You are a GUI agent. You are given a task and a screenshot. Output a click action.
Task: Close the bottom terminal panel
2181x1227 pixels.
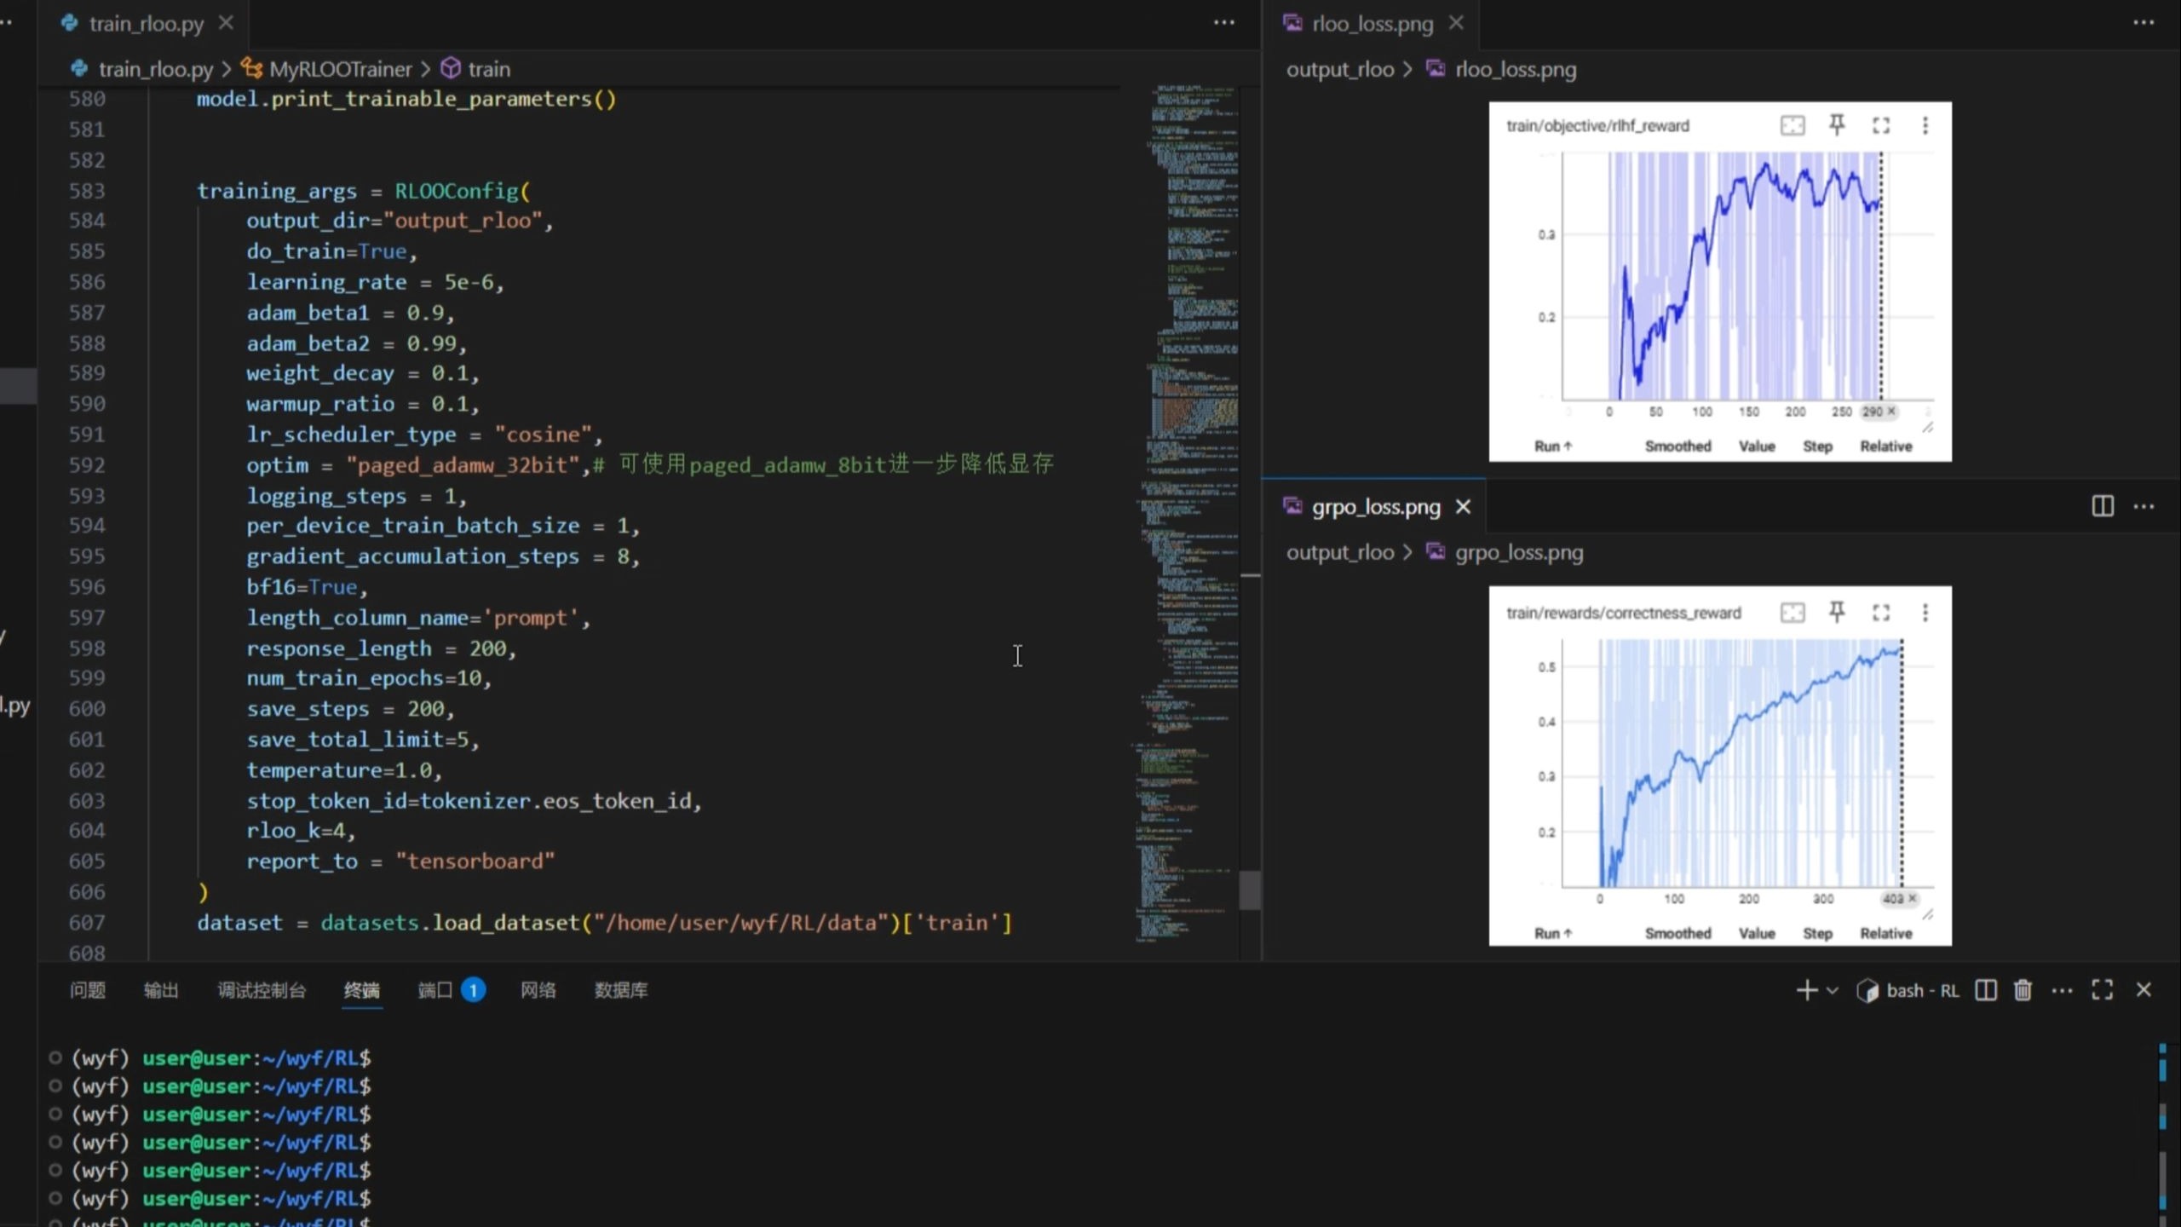(2144, 990)
